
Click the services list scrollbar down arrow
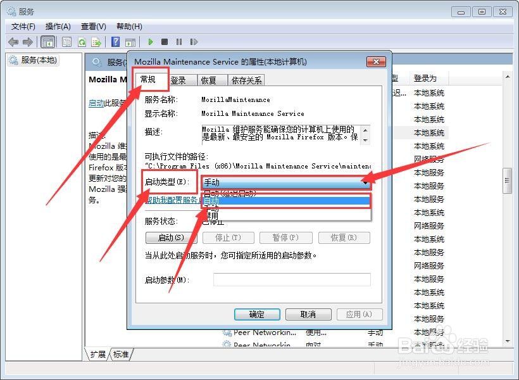(508, 341)
